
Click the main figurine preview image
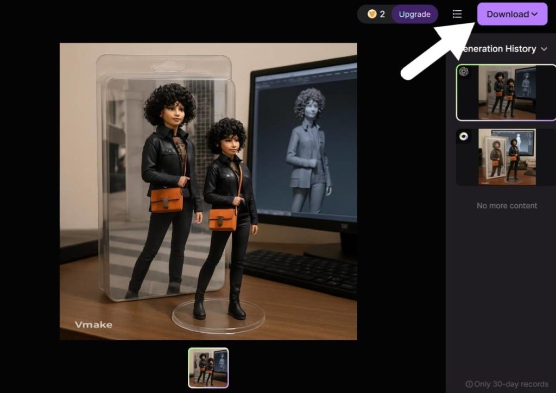pyautogui.click(x=208, y=191)
